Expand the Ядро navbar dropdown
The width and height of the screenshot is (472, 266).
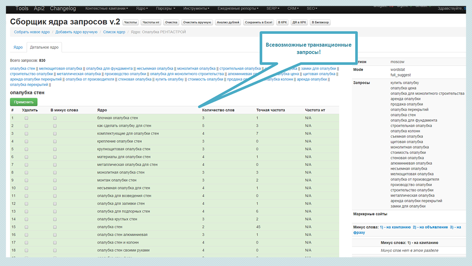pyautogui.click(x=142, y=8)
